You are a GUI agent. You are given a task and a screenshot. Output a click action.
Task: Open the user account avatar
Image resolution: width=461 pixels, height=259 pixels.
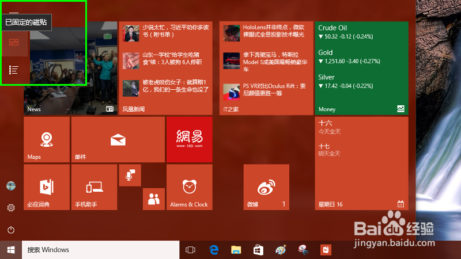pyautogui.click(x=11, y=186)
